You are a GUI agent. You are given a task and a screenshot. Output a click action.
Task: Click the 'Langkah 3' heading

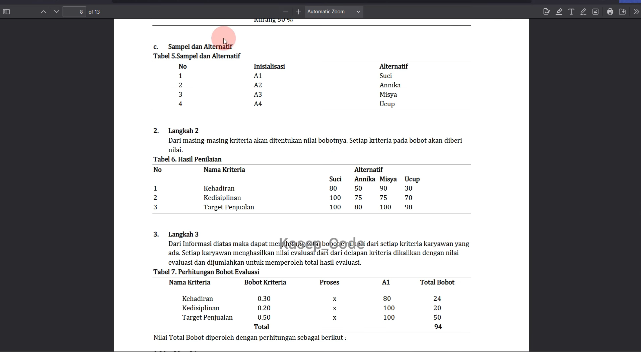[183, 234]
